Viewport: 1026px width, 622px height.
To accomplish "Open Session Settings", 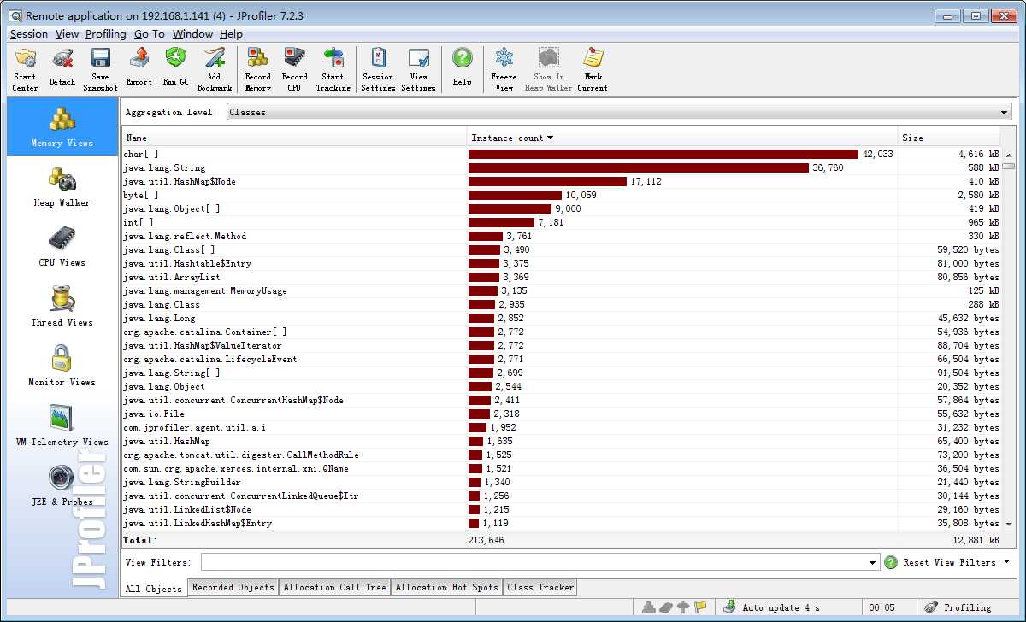I will point(378,69).
